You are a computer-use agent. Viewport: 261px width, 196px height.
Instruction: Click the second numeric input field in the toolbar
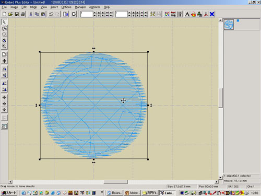pyautogui.click(x=122, y=14)
